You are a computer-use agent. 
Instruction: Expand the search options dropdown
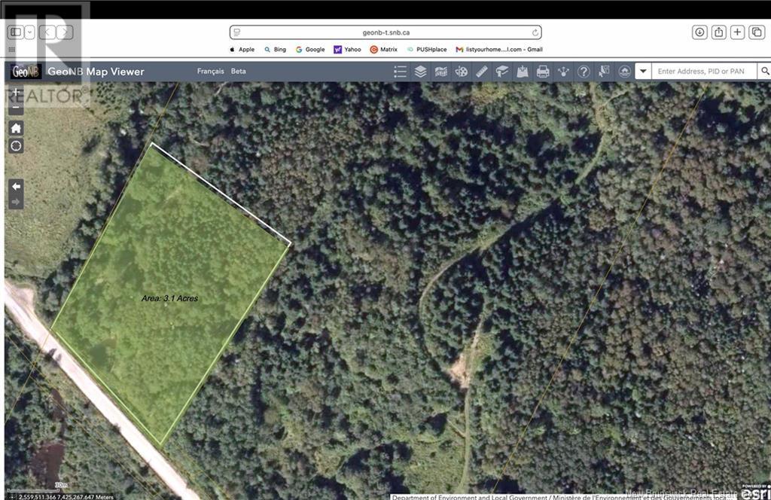[641, 71]
